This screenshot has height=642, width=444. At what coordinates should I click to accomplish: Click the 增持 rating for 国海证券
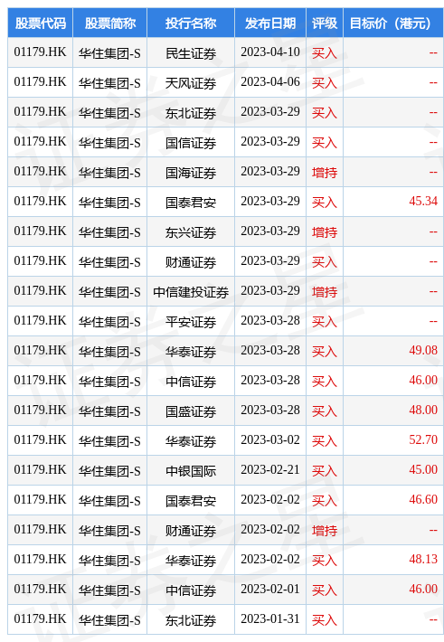click(x=325, y=172)
